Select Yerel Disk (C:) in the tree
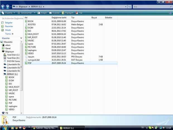This screenshot has height=130, width=173. tap(13, 55)
